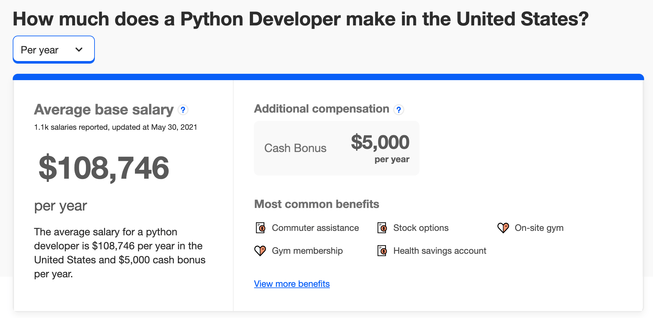Open the View more benefits link
The width and height of the screenshot is (653, 318).
point(292,284)
